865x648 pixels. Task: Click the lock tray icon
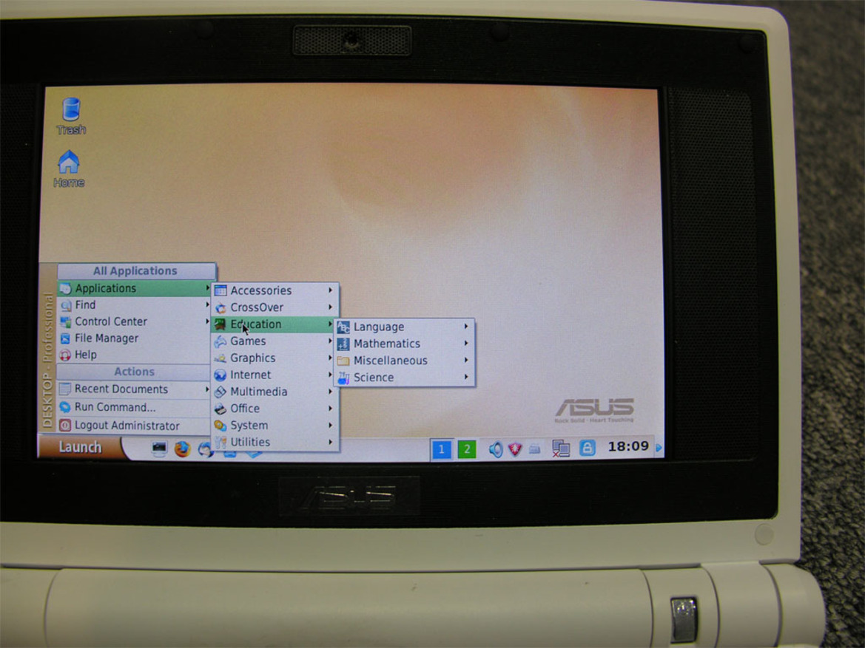tap(587, 448)
